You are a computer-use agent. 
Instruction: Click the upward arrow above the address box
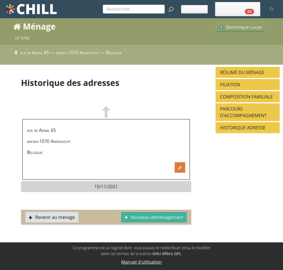(x=106, y=112)
